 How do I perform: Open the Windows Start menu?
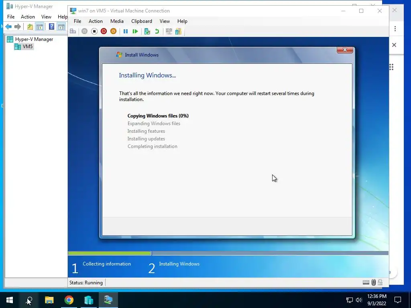[x=10, y=300]
